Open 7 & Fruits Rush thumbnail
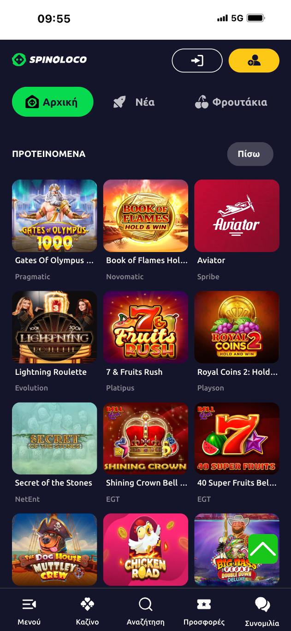The height and width of the screenshot is (631, 291). [x=146, y=327]
